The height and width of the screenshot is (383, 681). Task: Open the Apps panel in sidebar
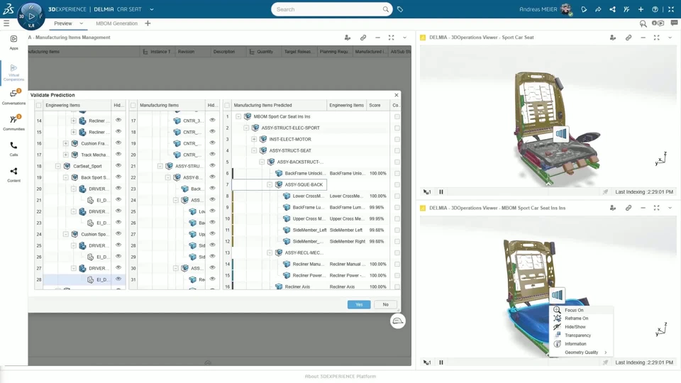coord(14,42)
